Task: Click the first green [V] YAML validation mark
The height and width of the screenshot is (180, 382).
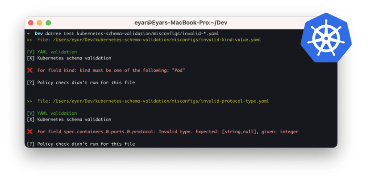Action: [x=31, y=52]
